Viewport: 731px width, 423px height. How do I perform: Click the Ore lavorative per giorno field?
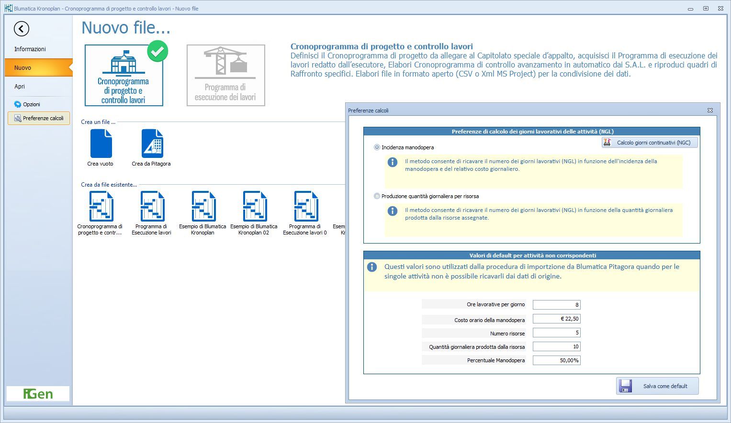click(556, 305)
